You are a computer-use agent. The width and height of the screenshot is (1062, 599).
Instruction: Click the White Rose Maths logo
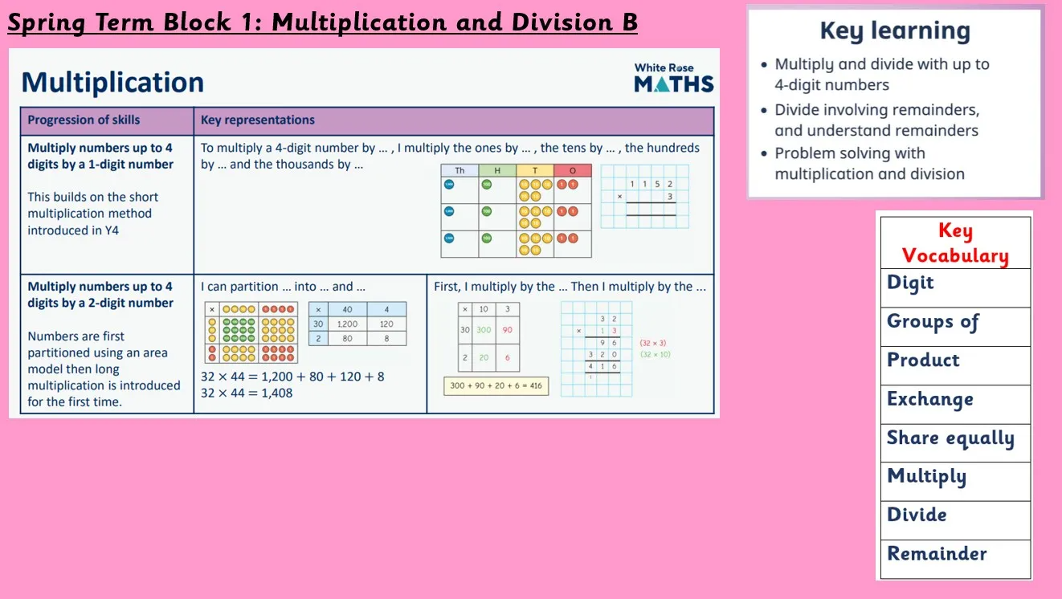673,78
